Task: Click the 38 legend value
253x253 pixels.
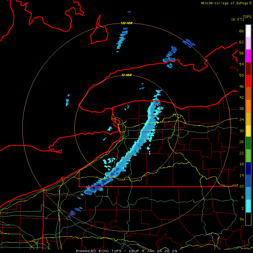Action: point(241,109)
